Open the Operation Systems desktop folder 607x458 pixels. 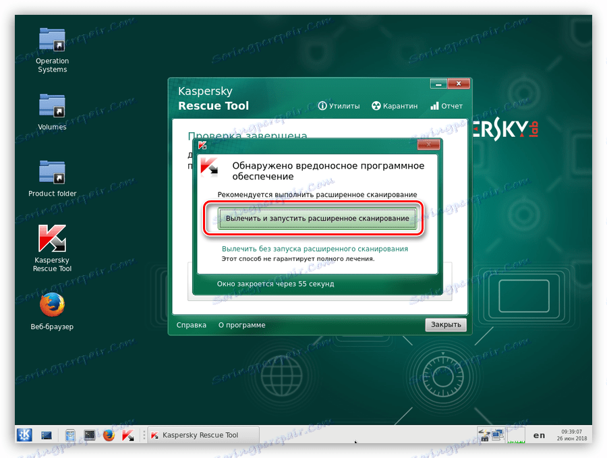click(51, 39)
